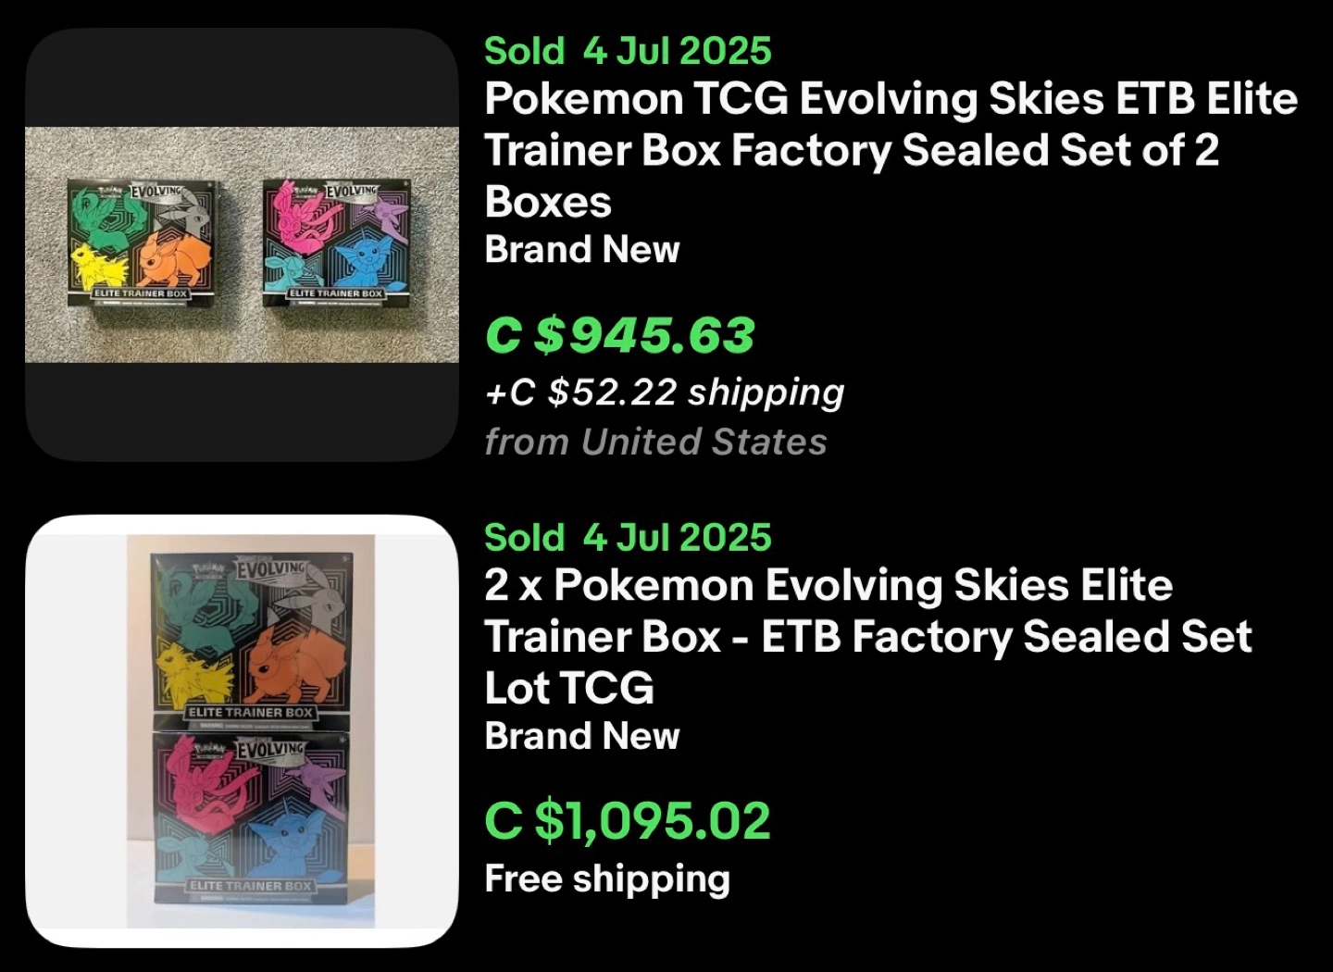Image resolution: width=1333 pixels, height=972 pixels.
Task: Click 'Lot TCG' in the second title
Action: [569, 689]
